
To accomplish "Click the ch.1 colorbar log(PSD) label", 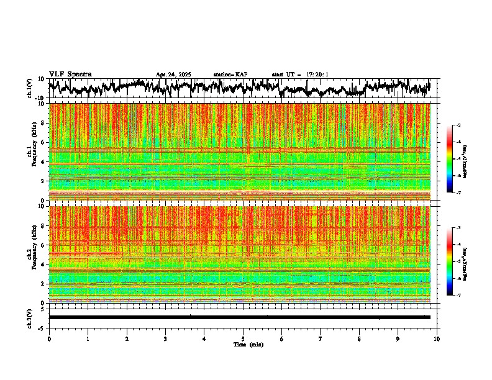I will point(465,161).
